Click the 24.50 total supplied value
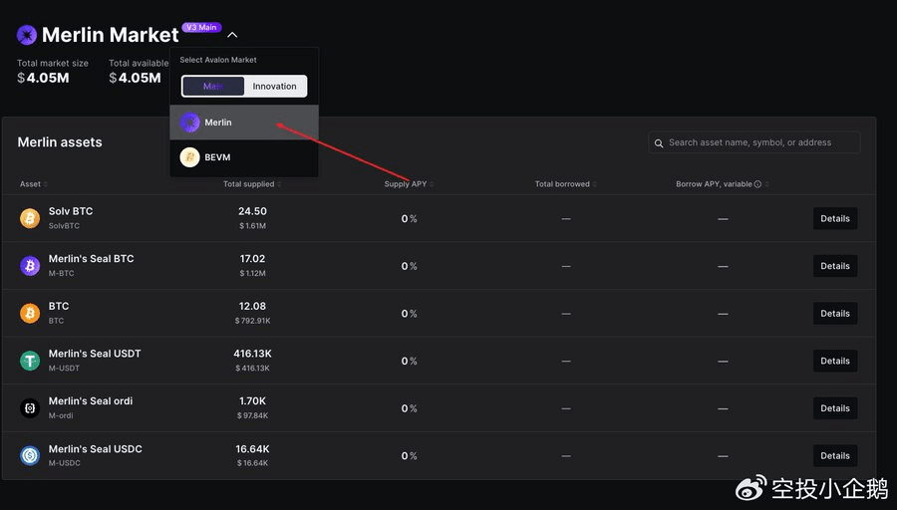Viewport: 897px width, 510px height. point(252,211)
